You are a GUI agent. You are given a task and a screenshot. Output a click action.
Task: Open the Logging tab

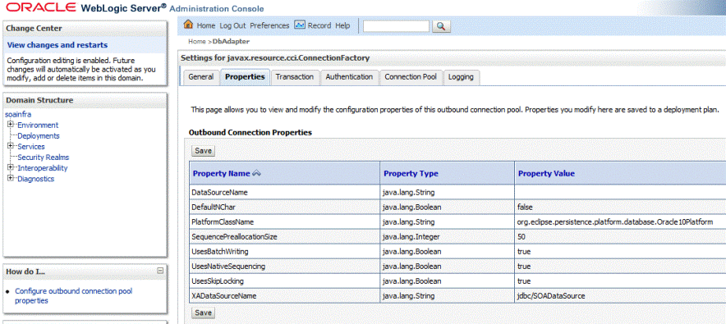[x=461, y=77]
